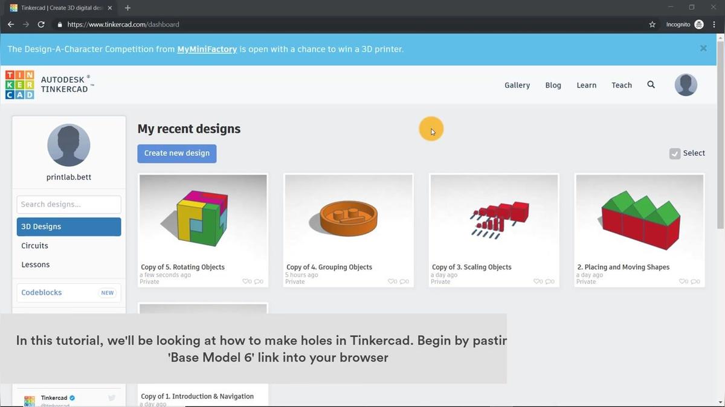Open the Copy of 3. Scaling Objects title link
The image size is (725, 407).
tap(472, 267)
